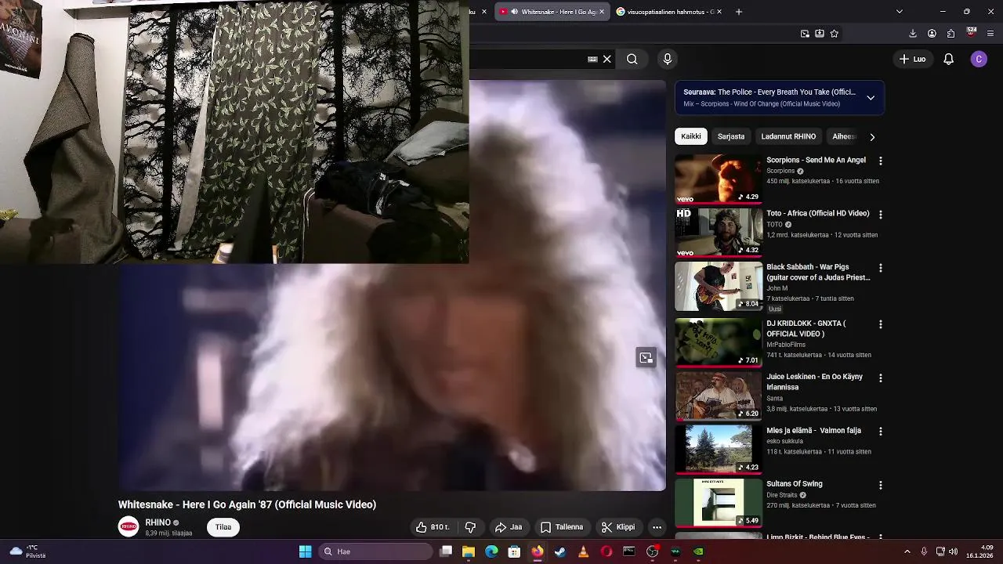The width and height of the screenshot is (1003, 564).
Task: Select the Sarjasta filter chip
Action: [x=731, y=136]
